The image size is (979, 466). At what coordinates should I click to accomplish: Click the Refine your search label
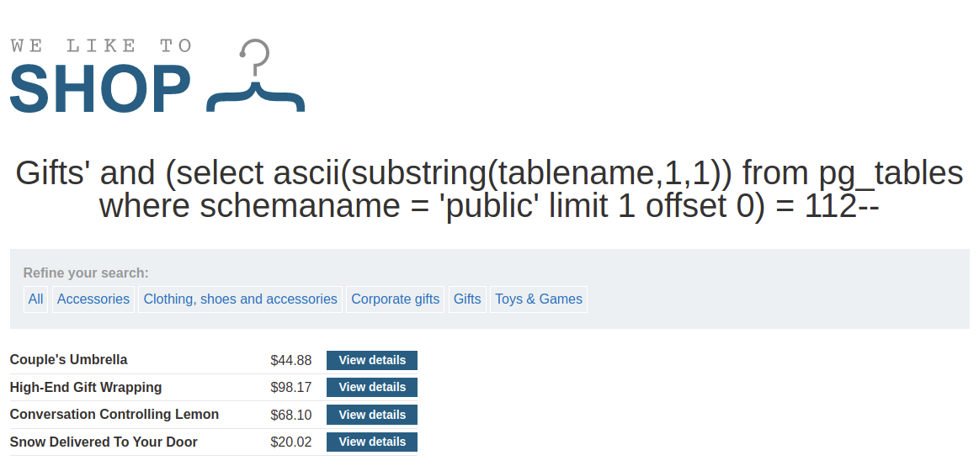point(86,273)
